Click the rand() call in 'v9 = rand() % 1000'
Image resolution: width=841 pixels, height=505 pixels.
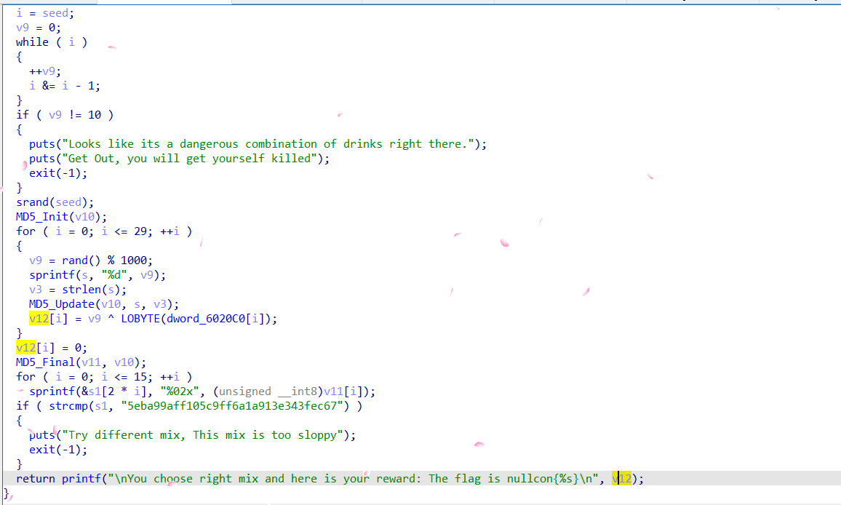[x=81, y=261]
